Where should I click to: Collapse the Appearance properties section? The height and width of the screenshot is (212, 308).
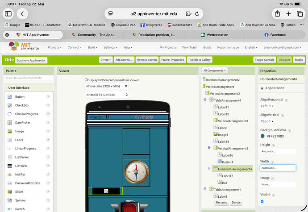262,89
